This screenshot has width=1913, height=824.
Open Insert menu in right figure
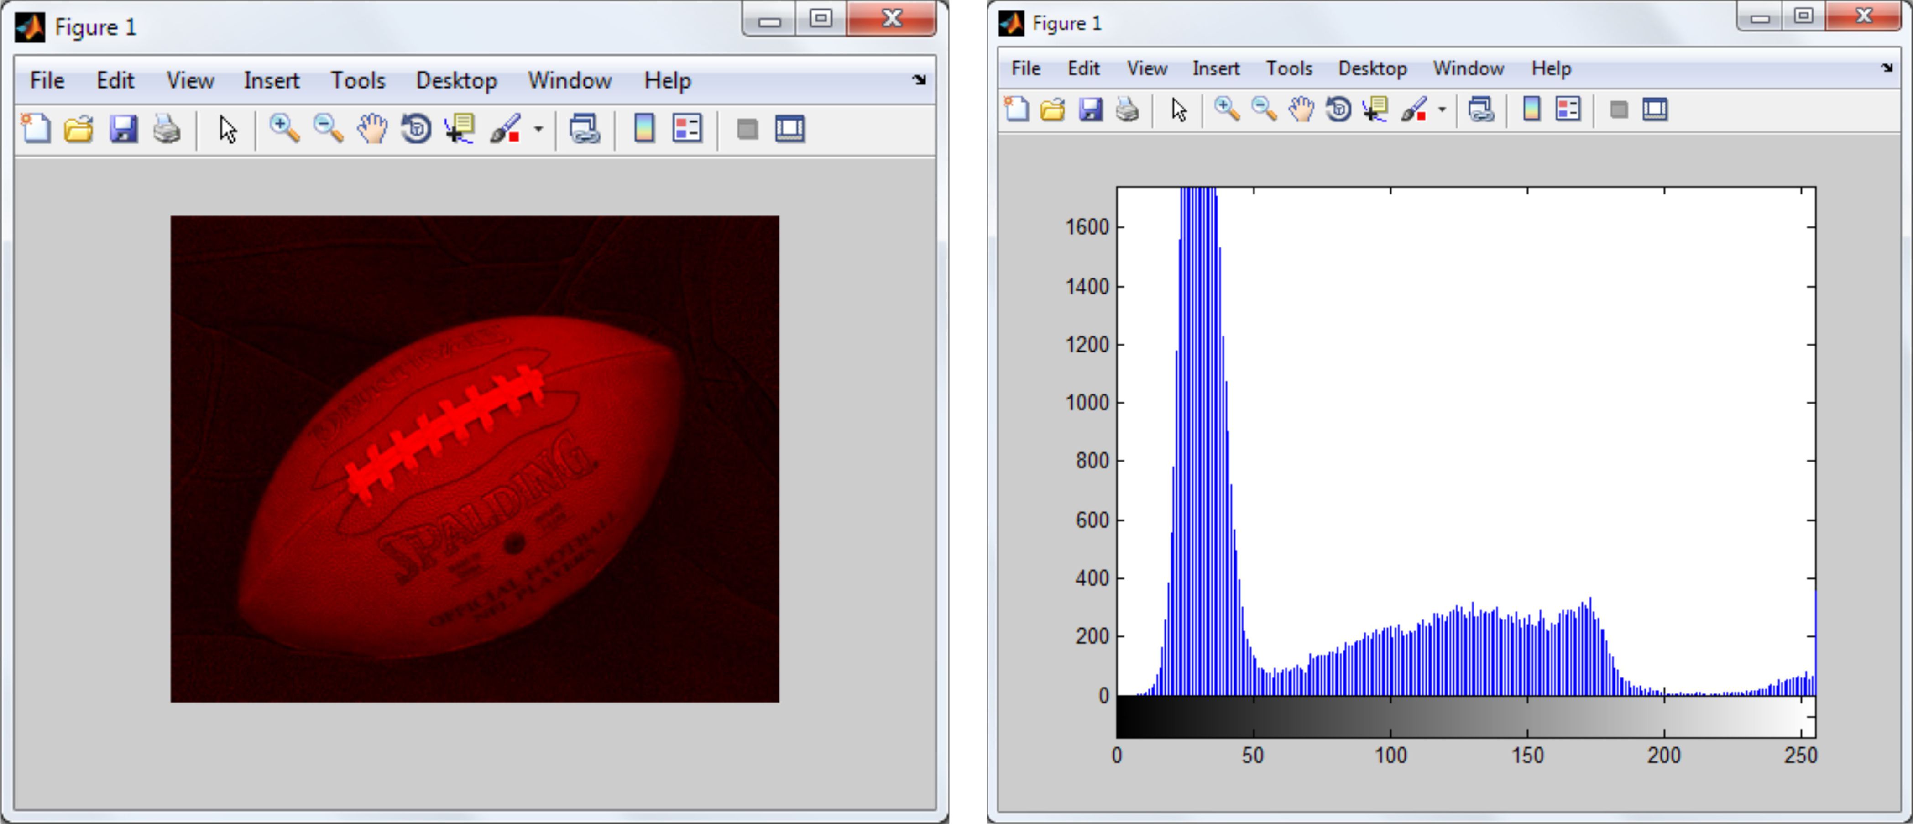point(1216,68)
